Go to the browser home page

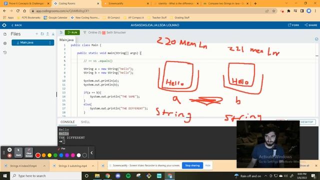pos(24,11)
